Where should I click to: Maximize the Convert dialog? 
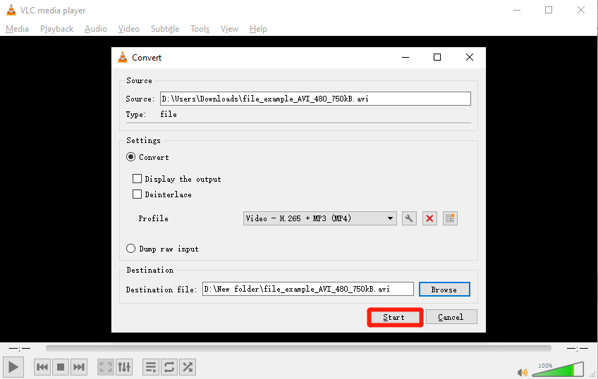coord(437,58)
